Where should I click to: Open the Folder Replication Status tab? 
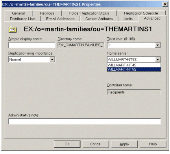(x=89, y=13)
